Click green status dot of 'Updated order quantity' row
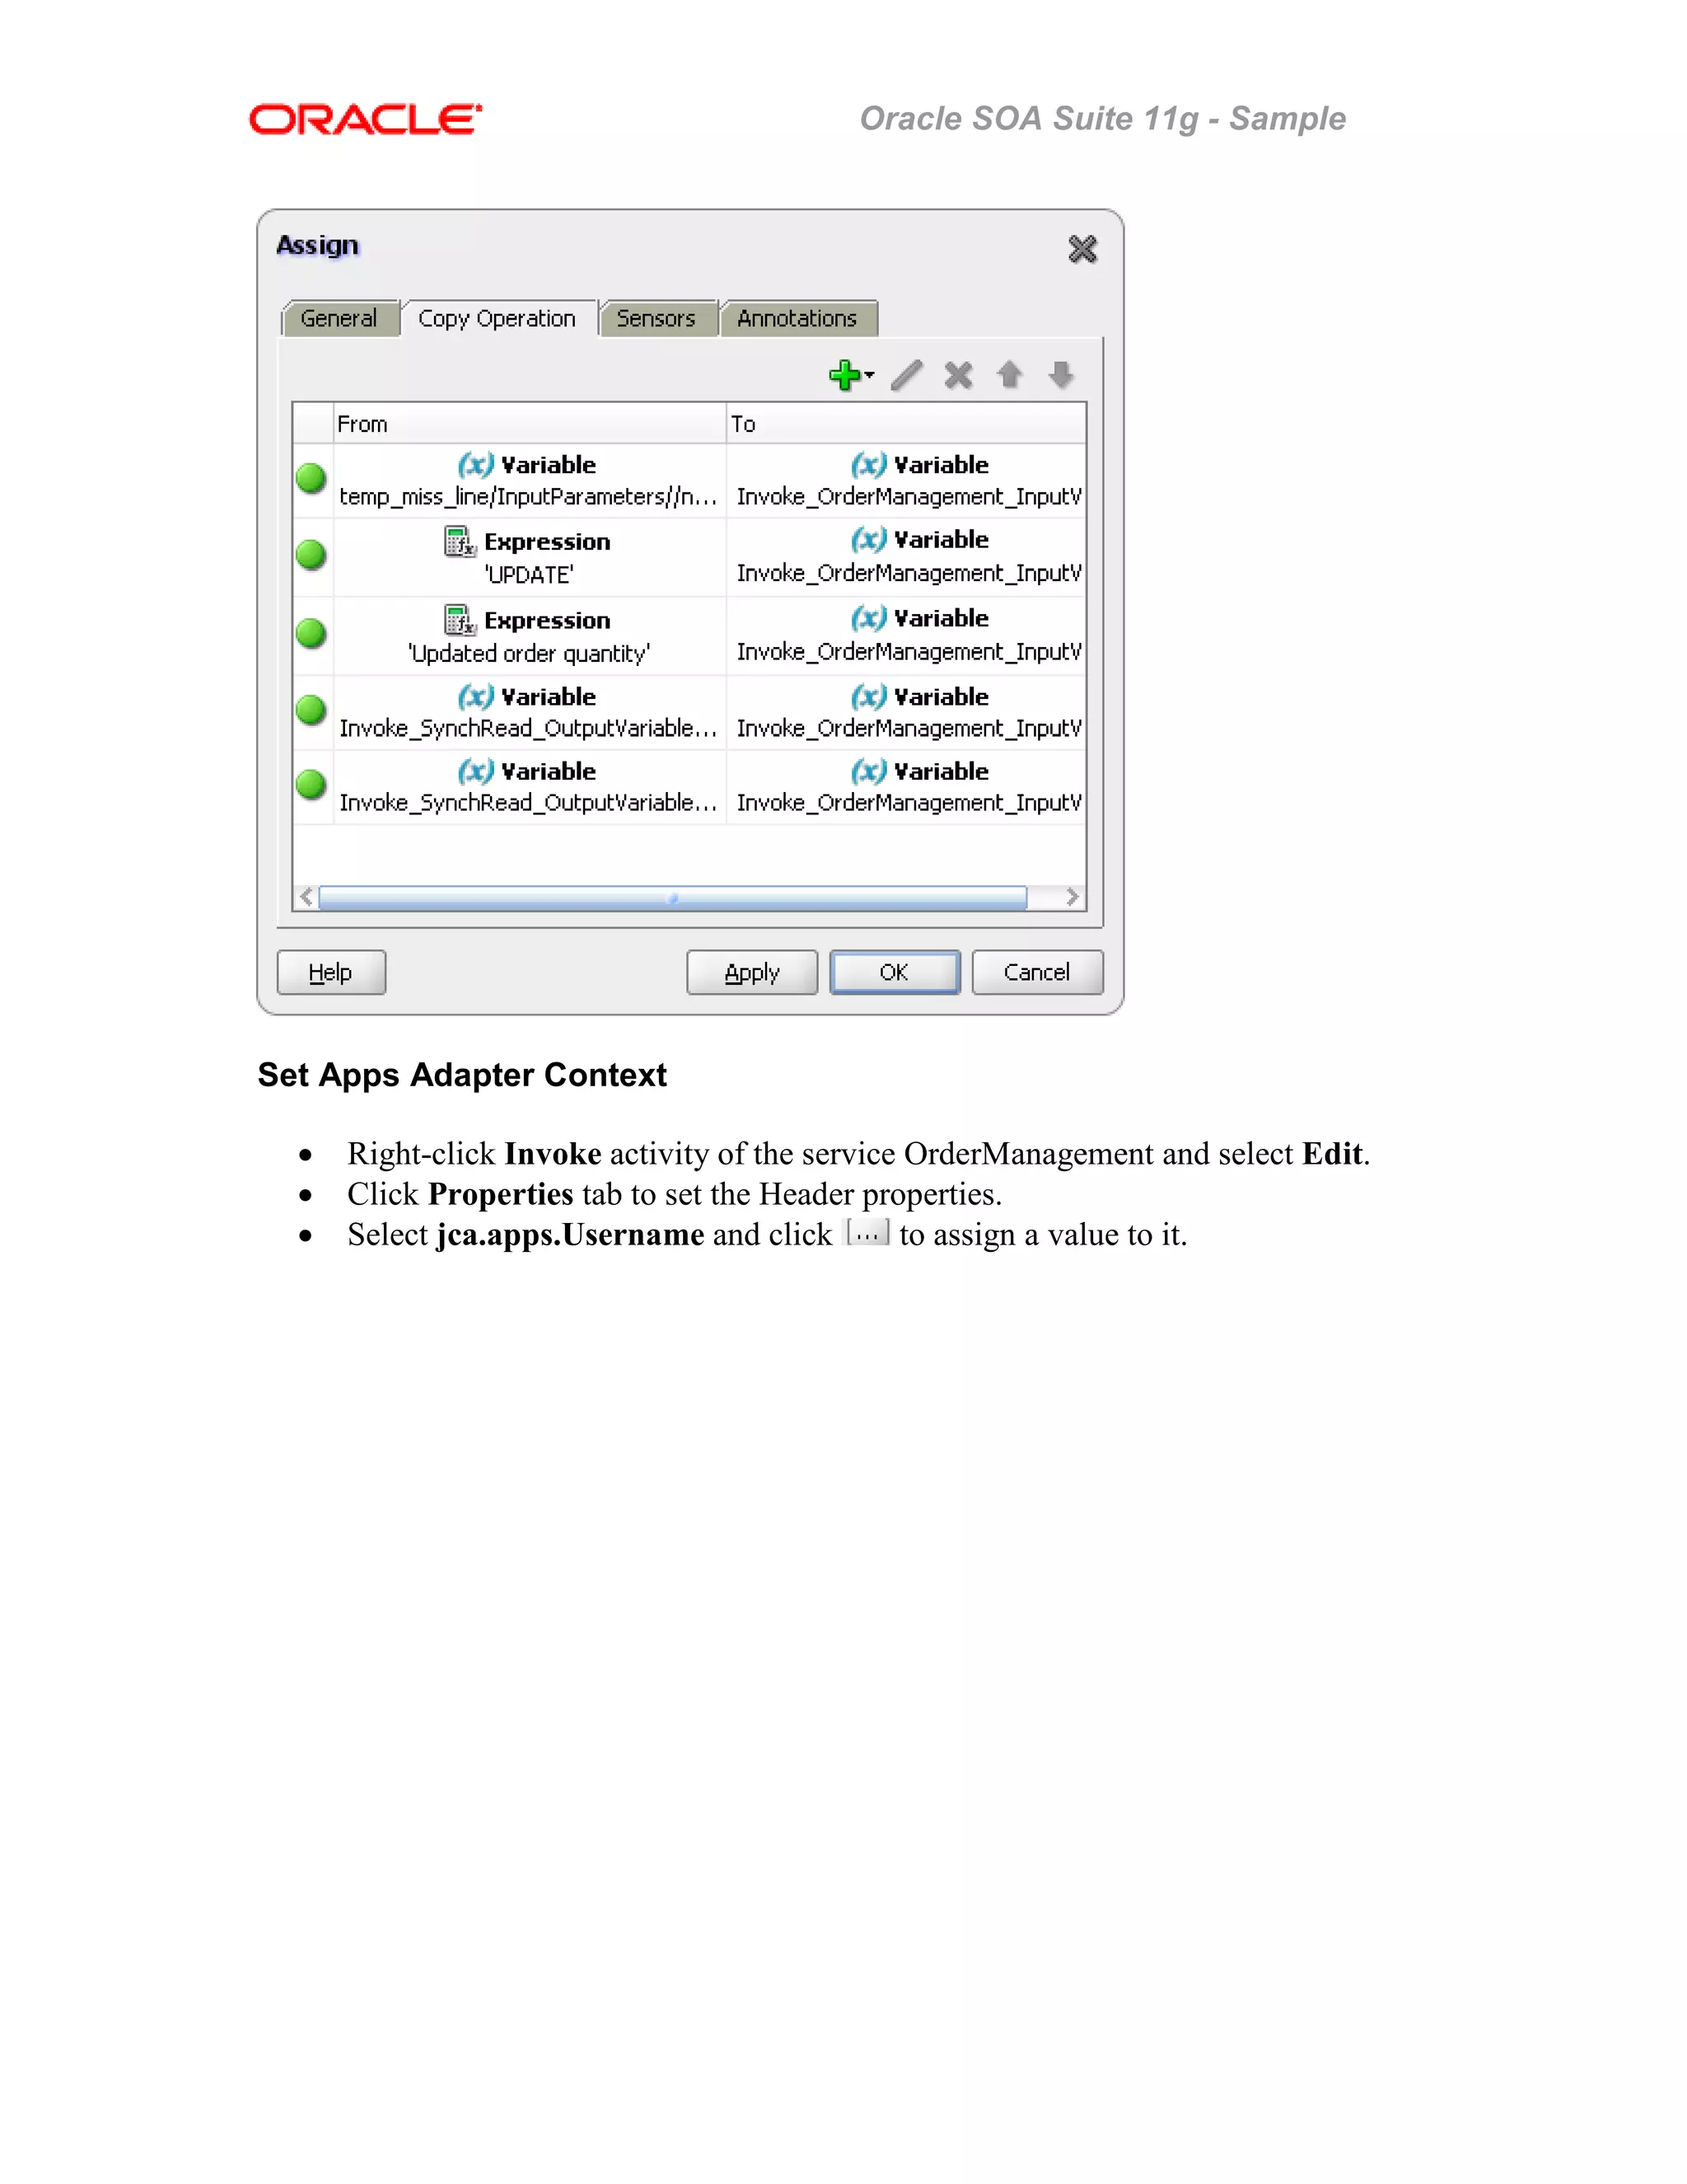This screenshot has height=2184, width=1687. (x=311, y=633)
